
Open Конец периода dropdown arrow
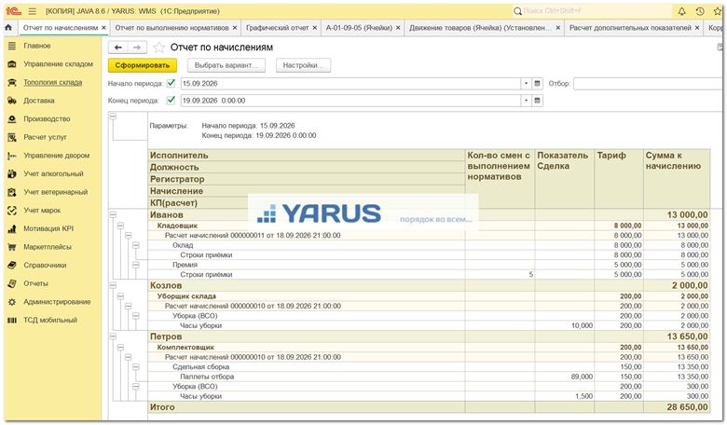tap(526, 101)
